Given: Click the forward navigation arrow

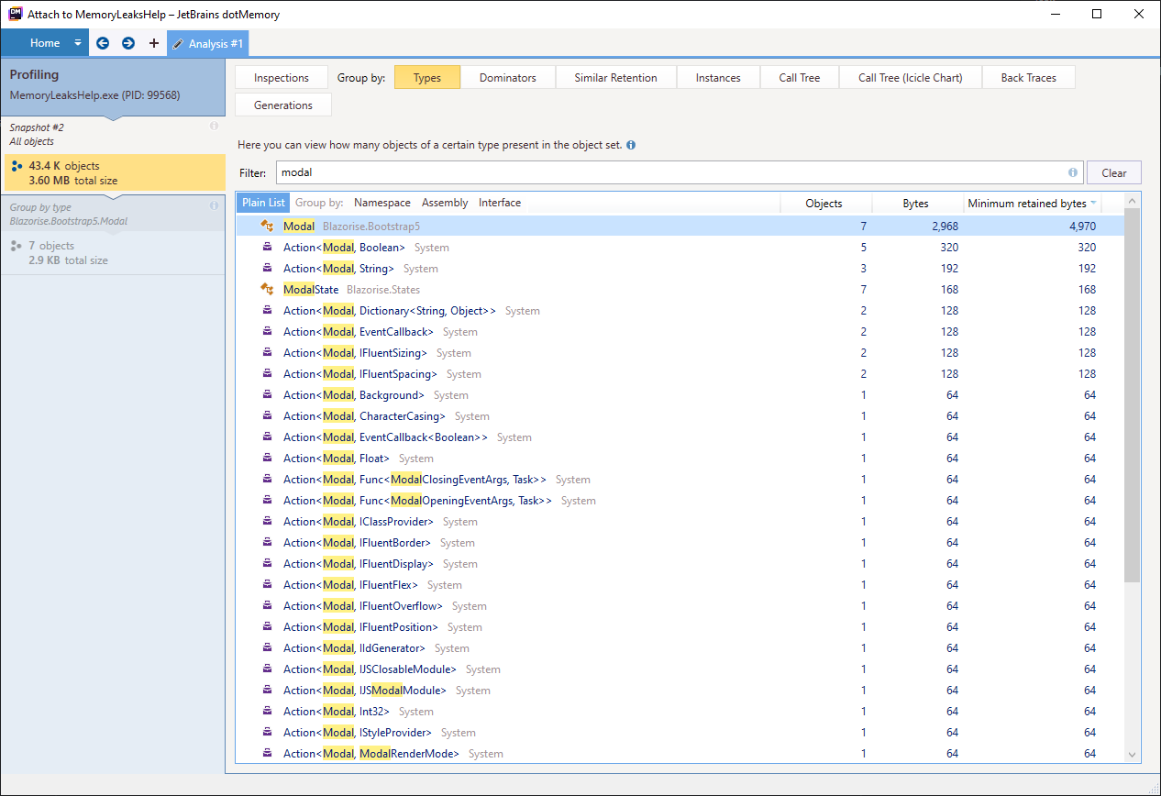Looking at the screenshot, I should click(x=127, y=43).
